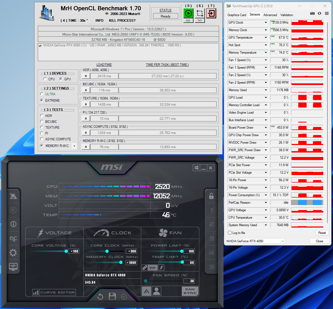
Task: Click the user-defined fan profile icon
Action: pyautogui.click(x=156, y=291)
